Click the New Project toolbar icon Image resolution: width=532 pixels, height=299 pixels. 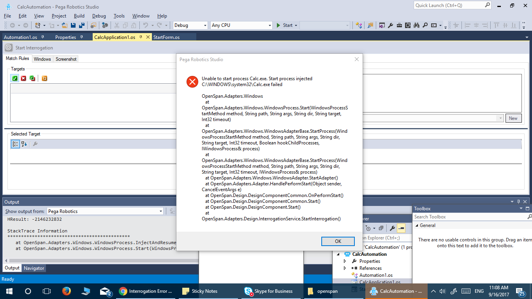tap(38, 25)
